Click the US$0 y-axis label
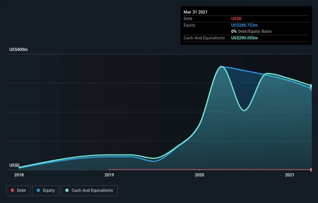This screenshot has width=318, height=203. coord(14,165)
